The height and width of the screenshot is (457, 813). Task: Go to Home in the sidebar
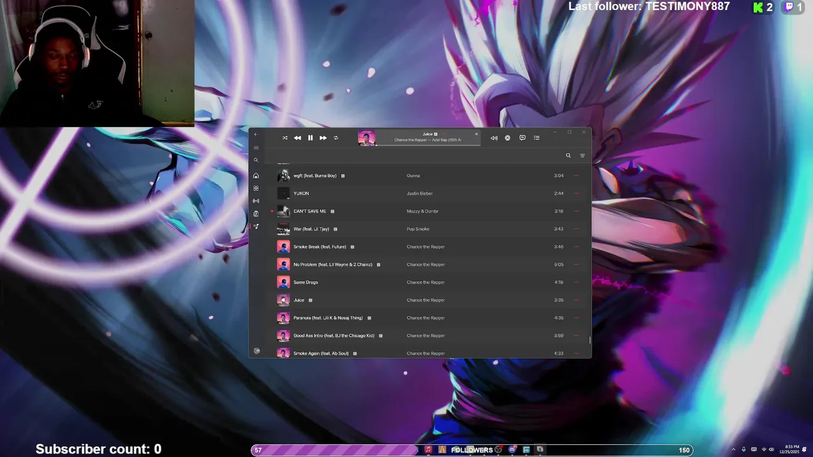point(256,176)
